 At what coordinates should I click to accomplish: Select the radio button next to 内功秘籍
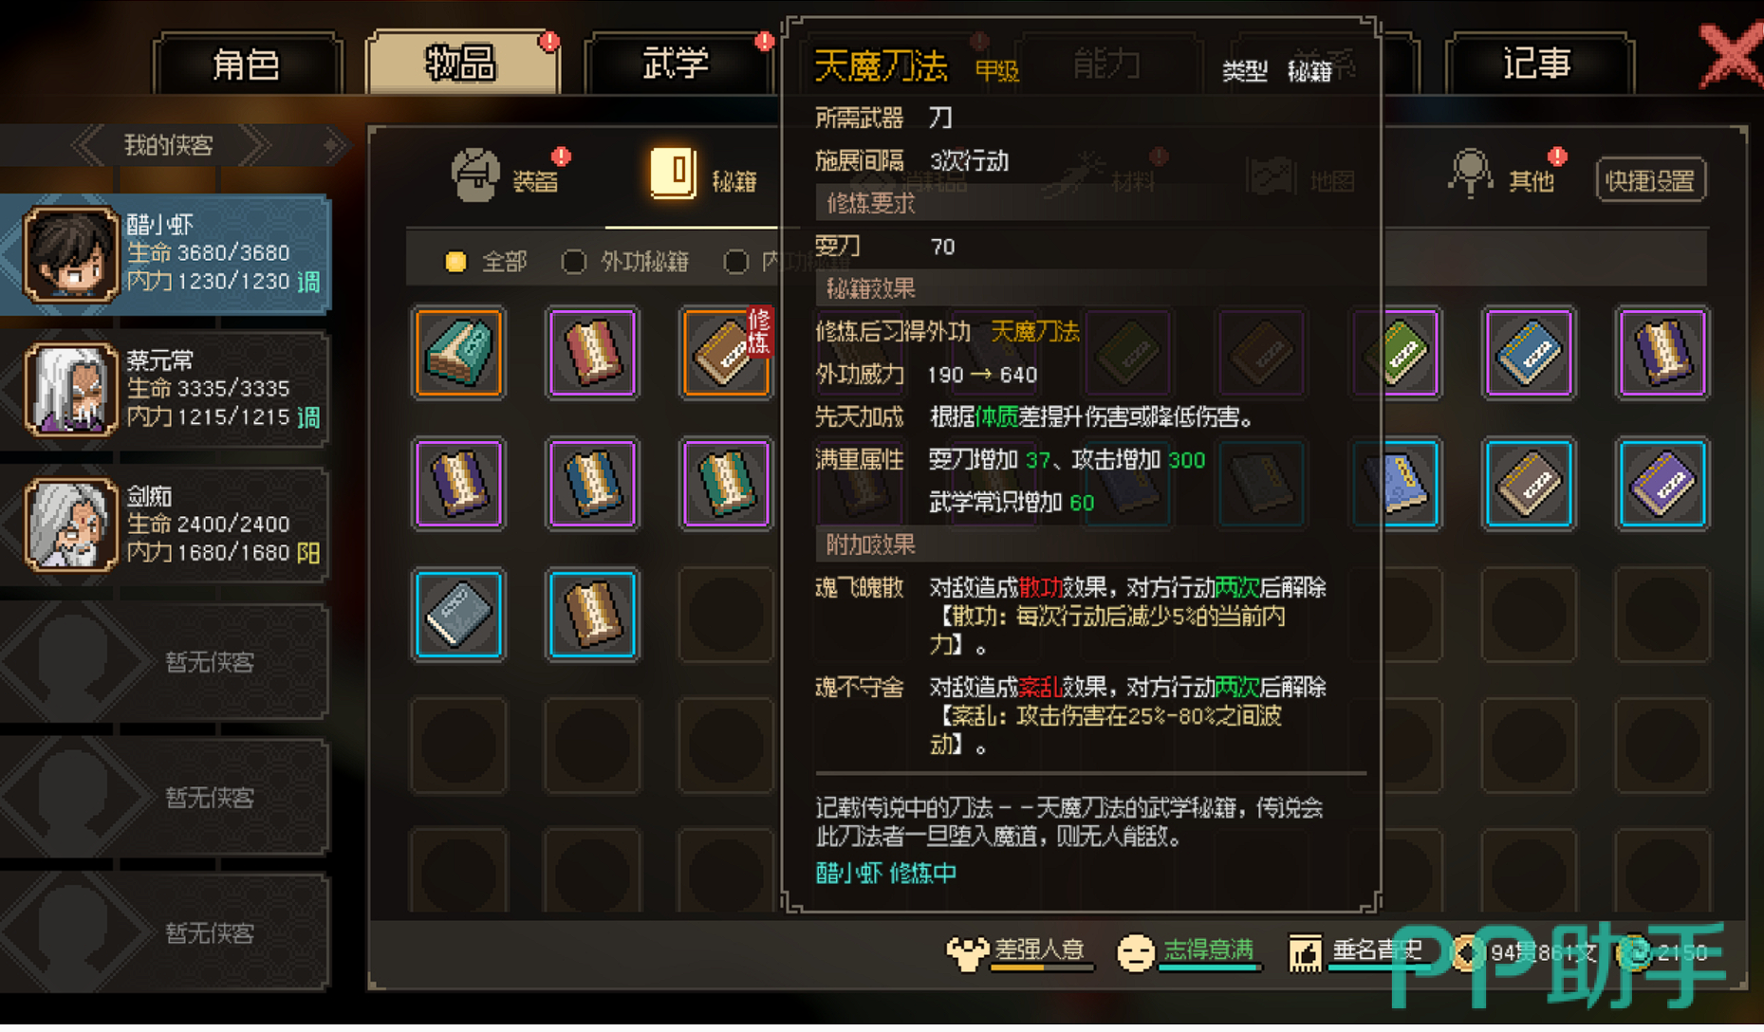[735, 262]
